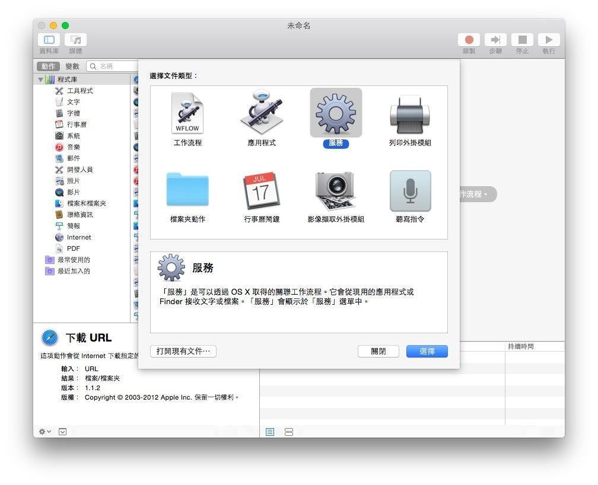Select Internet category in the library
Screen dimensions: 598x485
(x=78, y=237)
